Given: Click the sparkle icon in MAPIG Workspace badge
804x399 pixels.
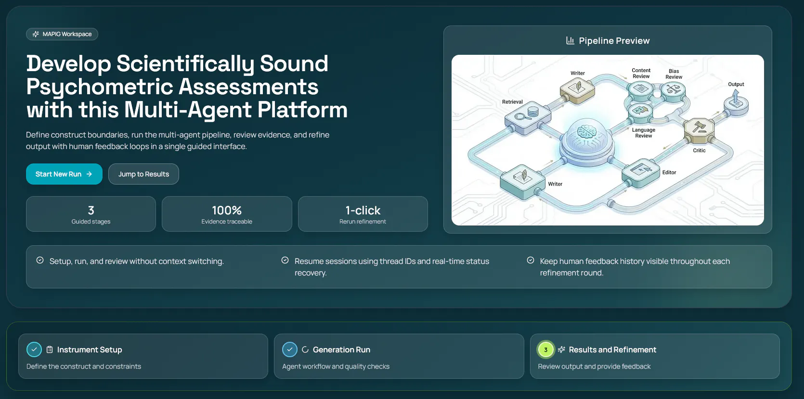Looking at the screenshot, I should click(36, 34).
